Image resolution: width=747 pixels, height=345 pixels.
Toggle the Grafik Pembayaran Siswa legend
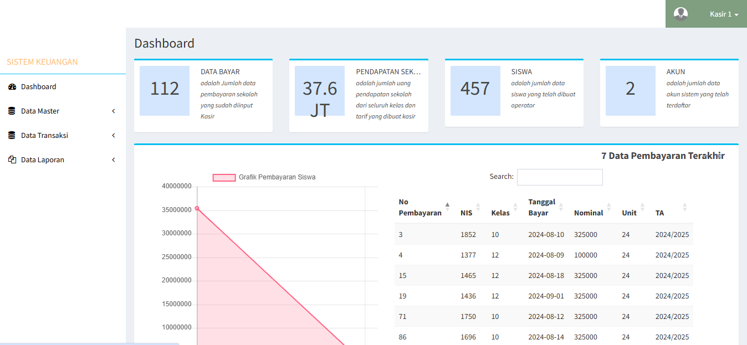tap(264, 177)
